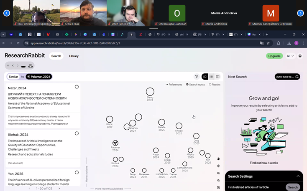
Task: Click the browser page reload icon
Action: point(18,43)
